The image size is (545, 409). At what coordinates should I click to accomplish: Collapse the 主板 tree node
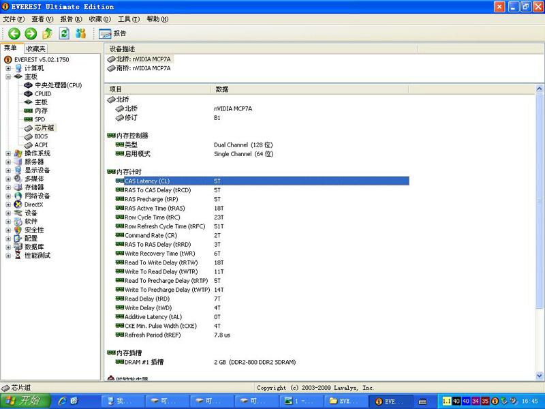point(8,77)
